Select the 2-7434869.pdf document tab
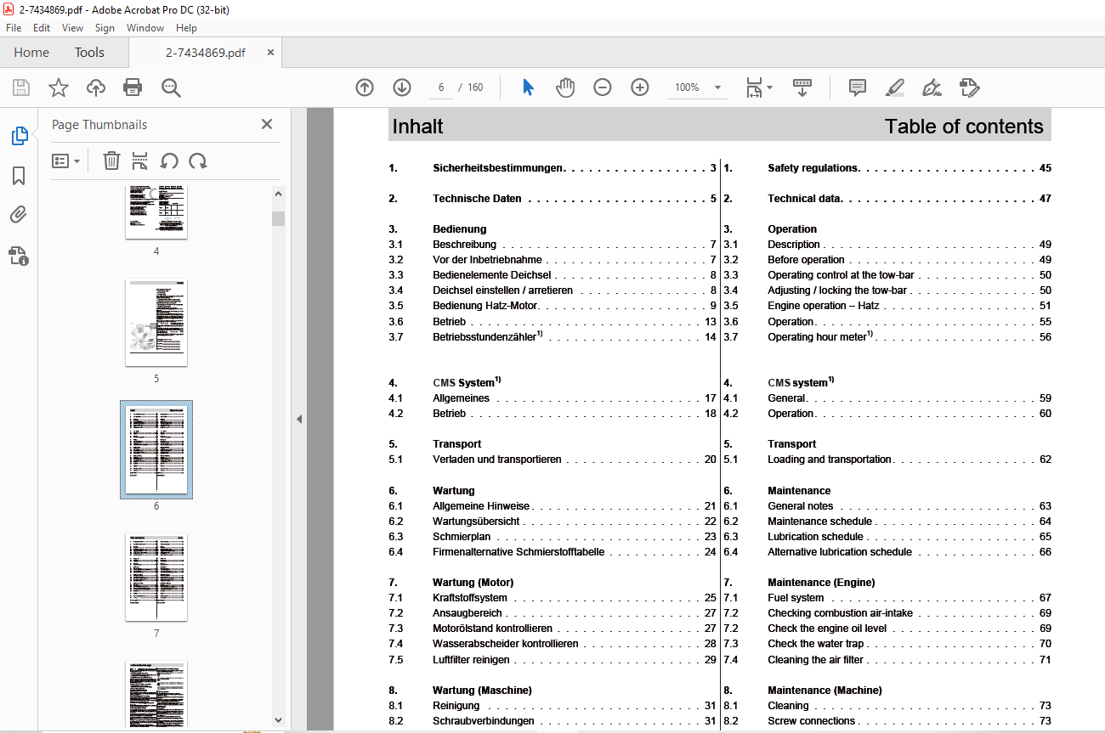1105x733 pixels. pyautogui.click(x=205, y=53)
